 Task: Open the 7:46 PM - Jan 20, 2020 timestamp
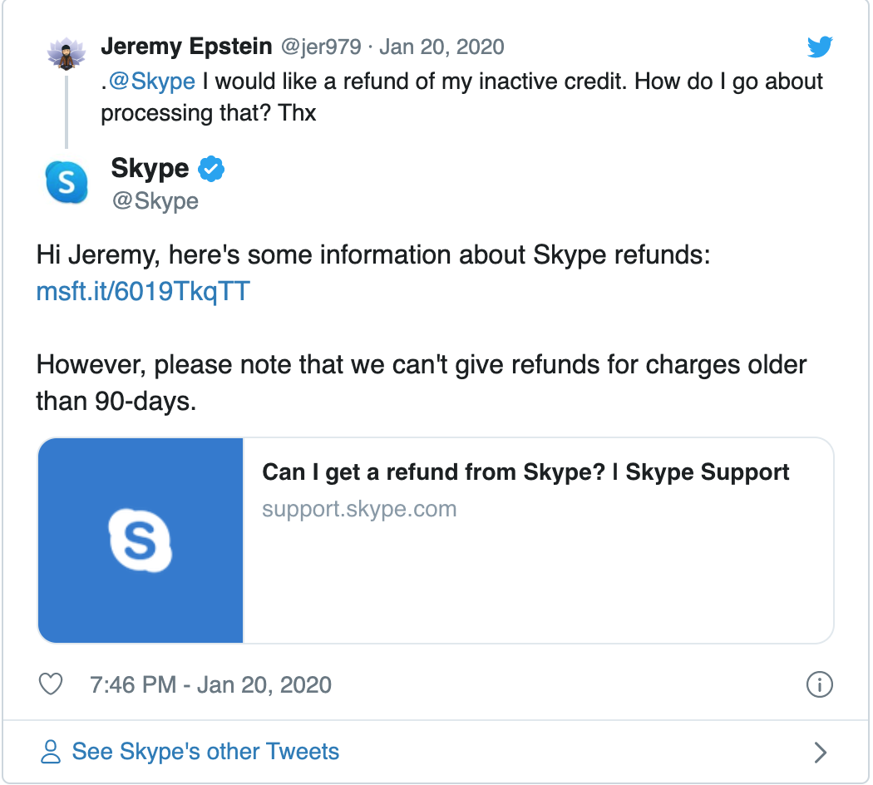pyautogui.click(x=210, y=684)
